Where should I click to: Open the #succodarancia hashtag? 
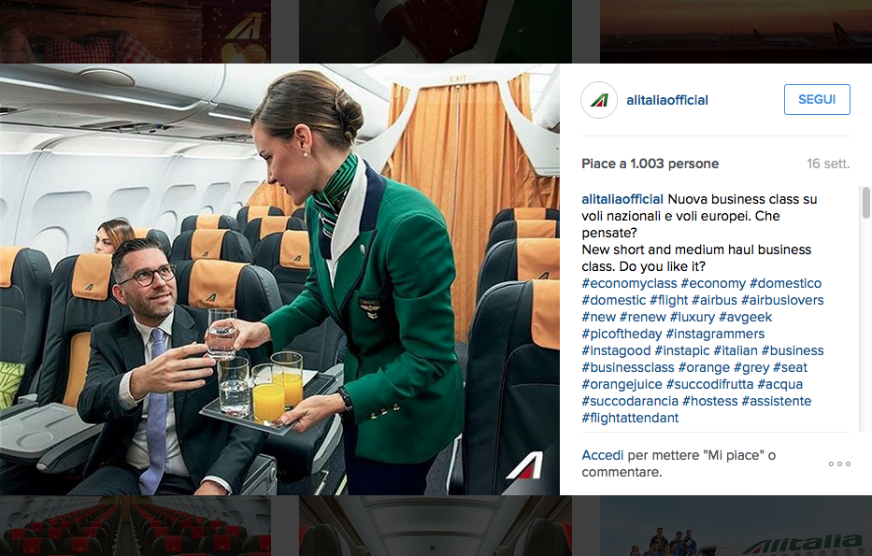tap(630, 401)
